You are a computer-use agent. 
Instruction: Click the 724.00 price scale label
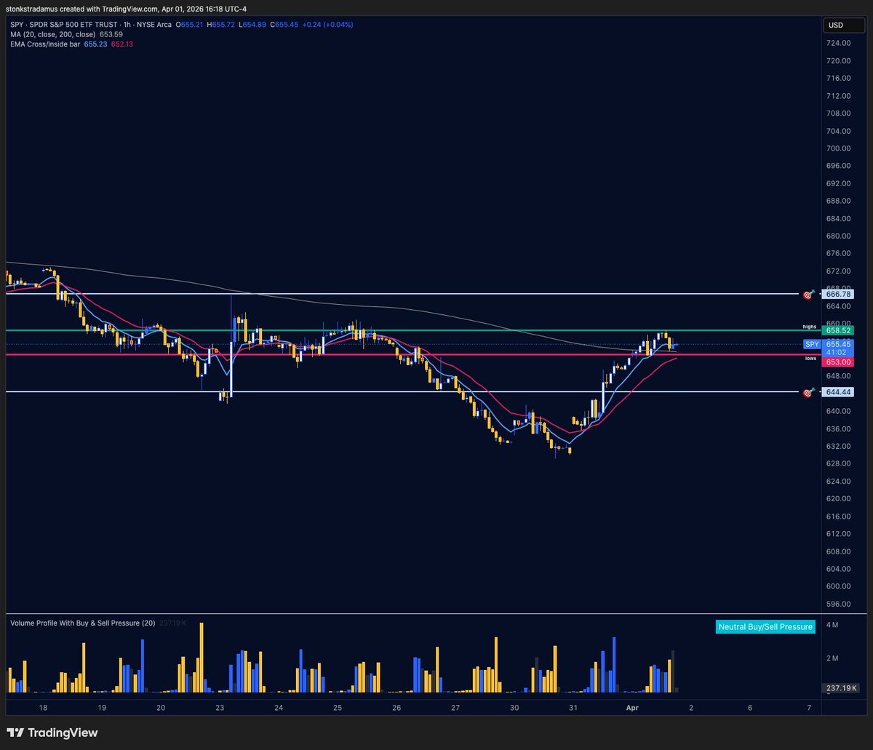click(839, 43)
